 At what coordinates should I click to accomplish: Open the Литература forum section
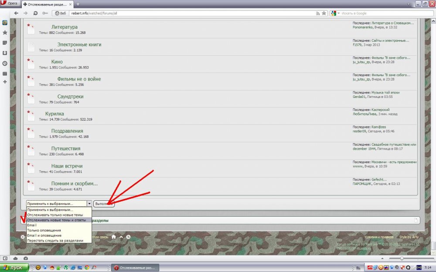pos(64,27)
